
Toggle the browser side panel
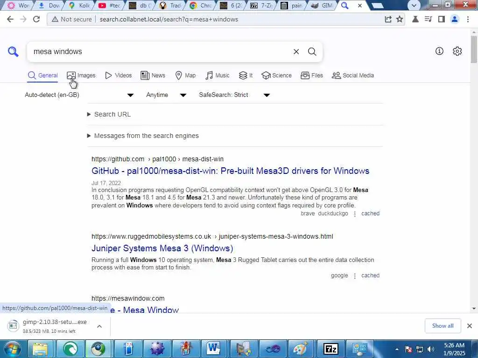click(x=441, y=19)
